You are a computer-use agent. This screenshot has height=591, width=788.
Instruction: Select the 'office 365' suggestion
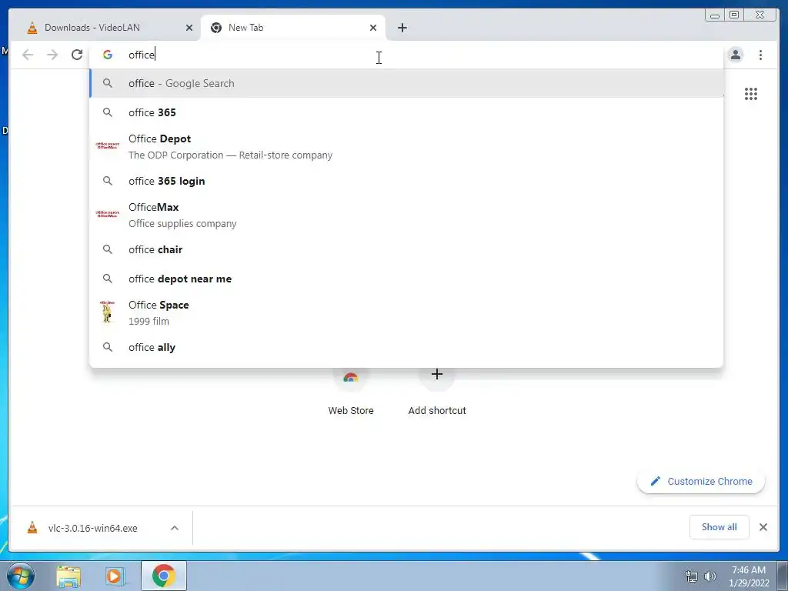tap(406, 112)
